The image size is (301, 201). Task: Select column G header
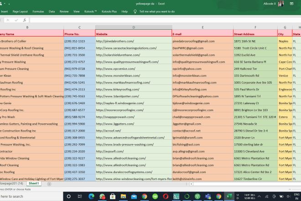click(285, 27)
